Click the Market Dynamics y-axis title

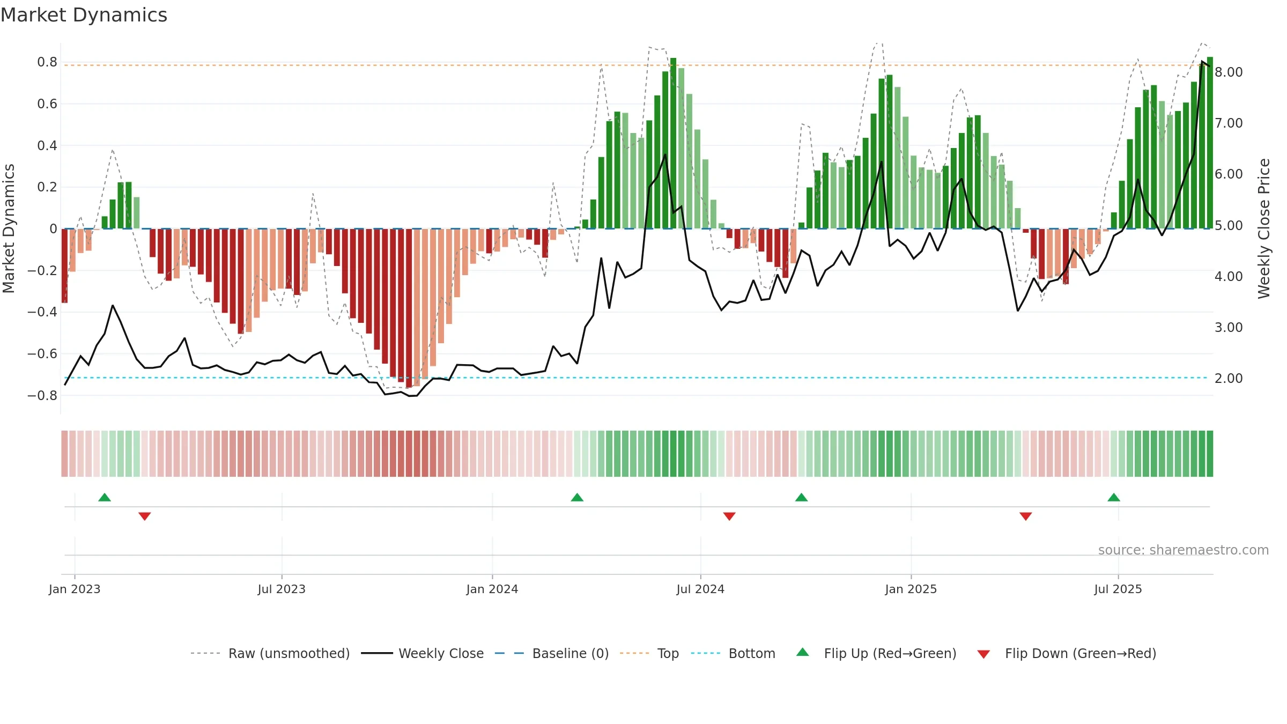pos(9,228)
